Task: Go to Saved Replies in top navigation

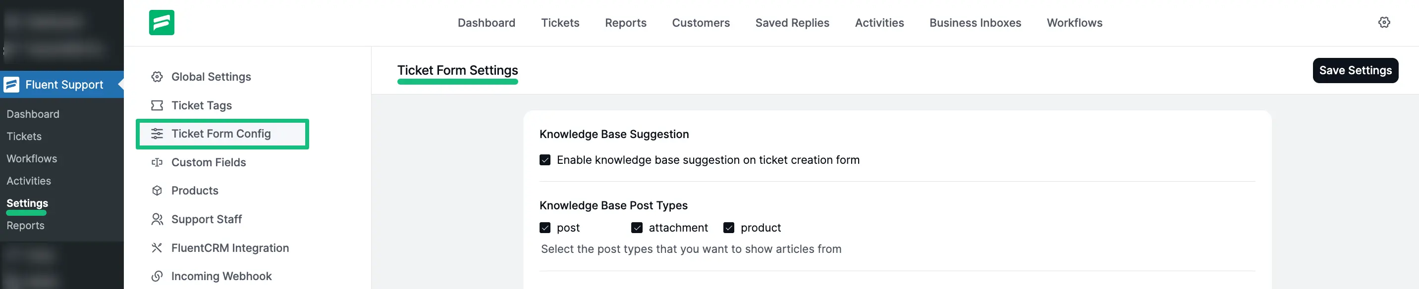Action: point(792,23)
